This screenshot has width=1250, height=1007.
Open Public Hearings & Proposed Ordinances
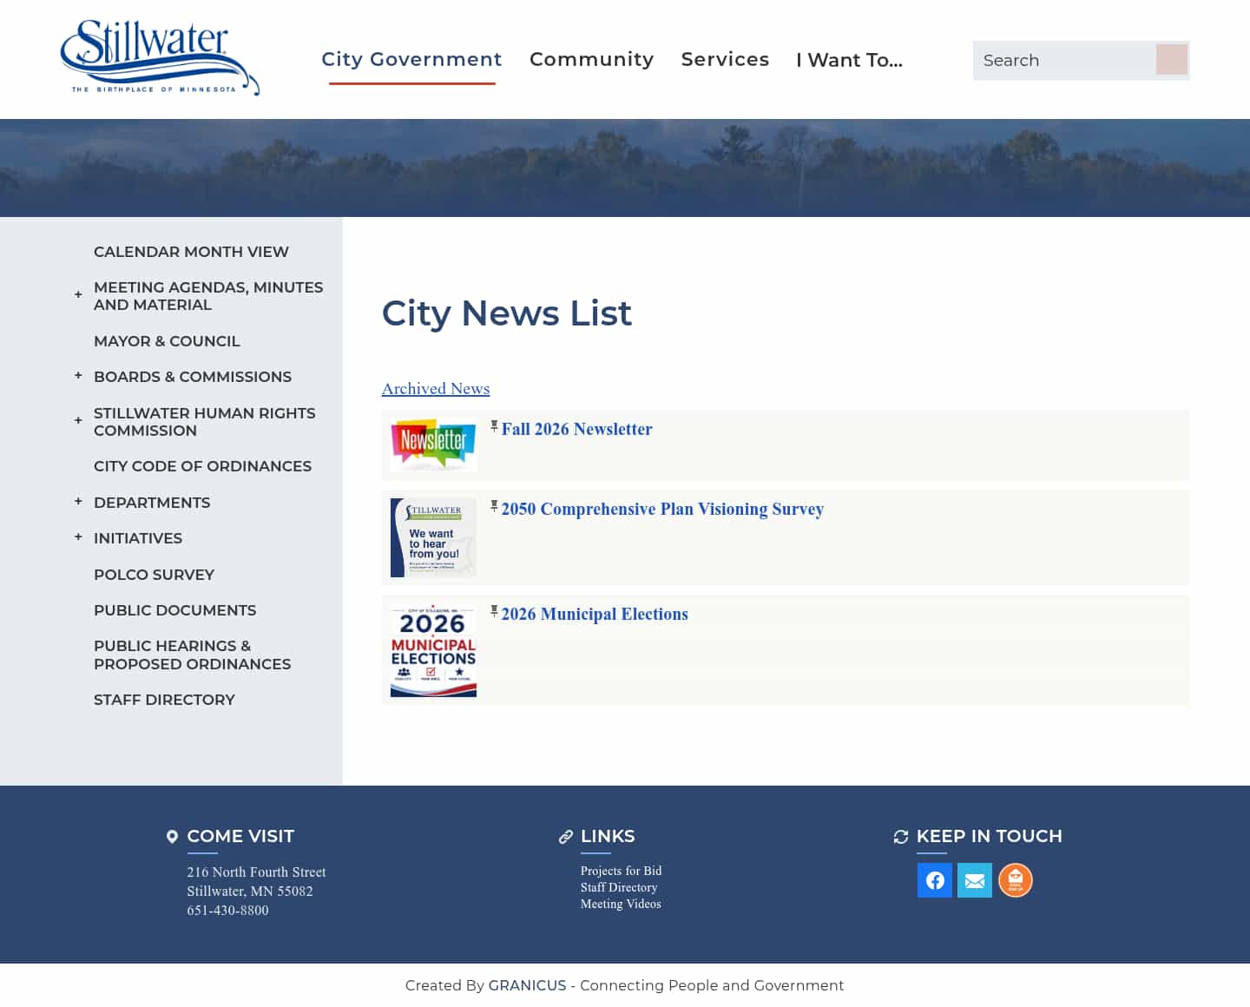pyautogui.click(x=192, y=655)
